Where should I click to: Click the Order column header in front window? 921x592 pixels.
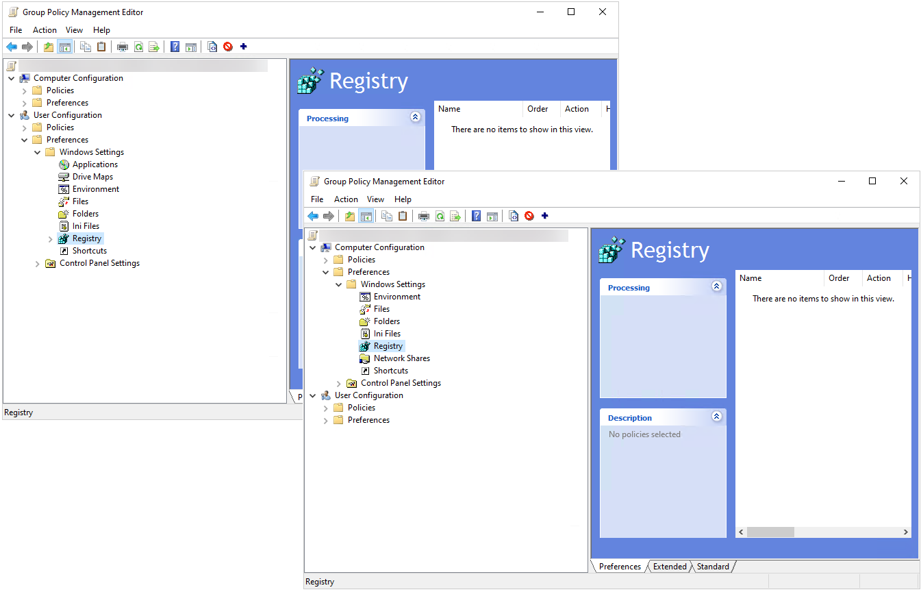(x=839, y=278)
